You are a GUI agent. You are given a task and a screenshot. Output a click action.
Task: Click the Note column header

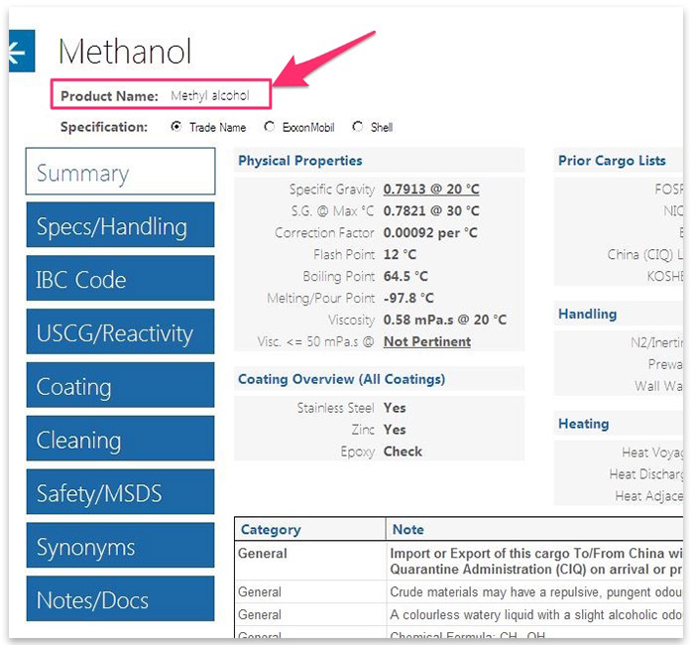(408, 530)
